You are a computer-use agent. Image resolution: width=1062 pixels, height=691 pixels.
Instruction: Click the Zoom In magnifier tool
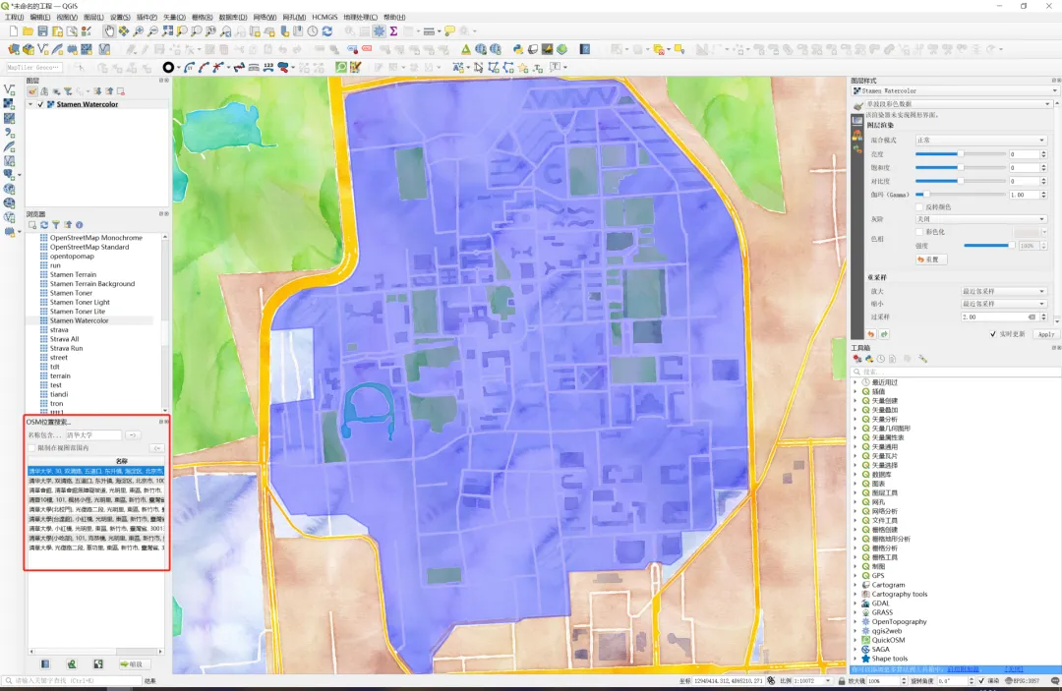pos(139,31)
